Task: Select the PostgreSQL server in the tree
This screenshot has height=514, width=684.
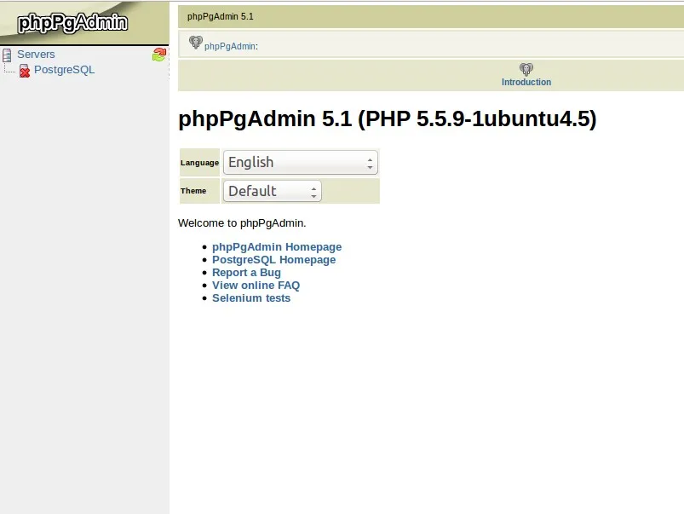Action: tap(65, 70)
